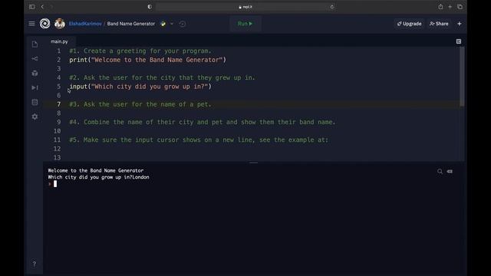Open the Files panel icon

pos(35,44)
